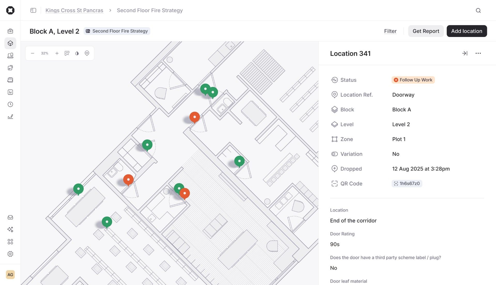This screenshot has width=496, height=285.
Task: Open the calendar icon in the sidebar
Action: [10, 80]
